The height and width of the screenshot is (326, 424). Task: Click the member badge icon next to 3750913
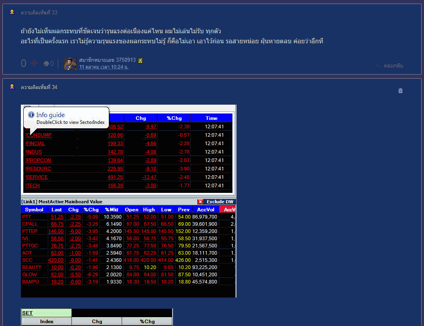pos(141,61)
